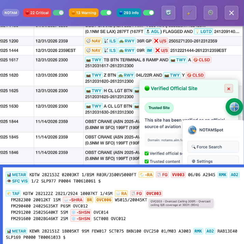Screen dimensions: 244x244
Task: Click the U/S tag in the 09R IM row
Action: point(162,51)
